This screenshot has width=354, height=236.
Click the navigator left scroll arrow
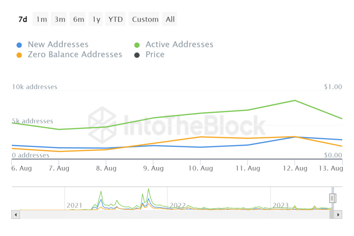[16, 215]
